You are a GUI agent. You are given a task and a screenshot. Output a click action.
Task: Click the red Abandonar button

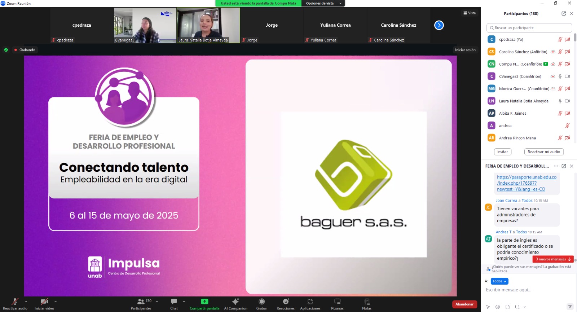pos(464,304)
